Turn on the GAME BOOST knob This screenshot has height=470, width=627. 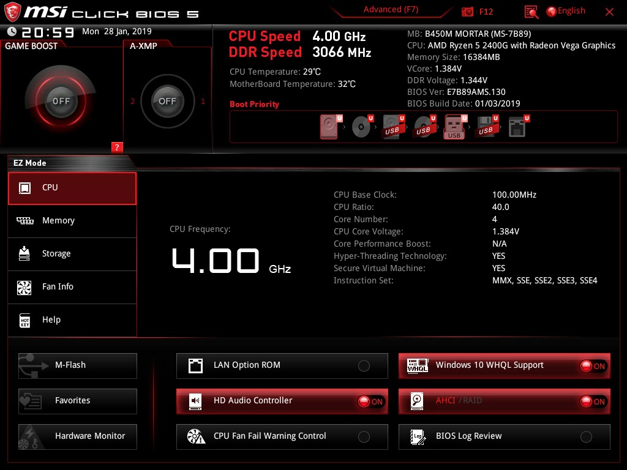61,101
